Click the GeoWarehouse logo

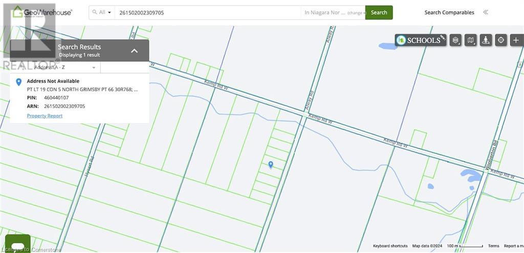pos(42,12)
